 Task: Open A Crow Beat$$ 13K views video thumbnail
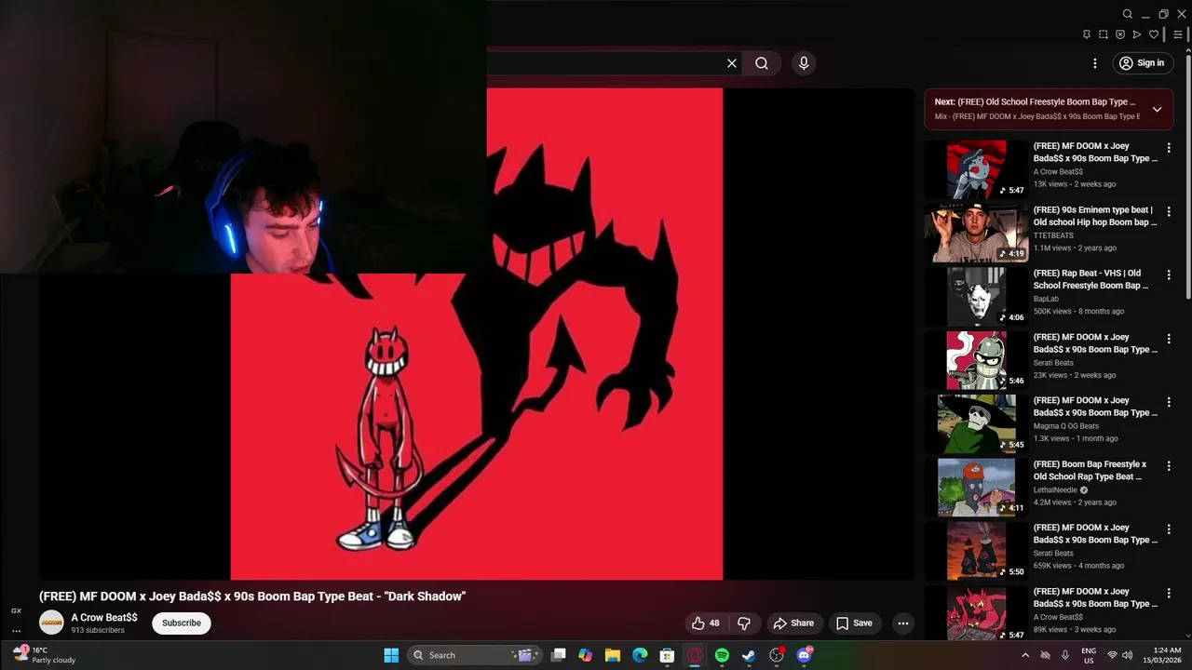pyautogui.click(x=976, y=169)
